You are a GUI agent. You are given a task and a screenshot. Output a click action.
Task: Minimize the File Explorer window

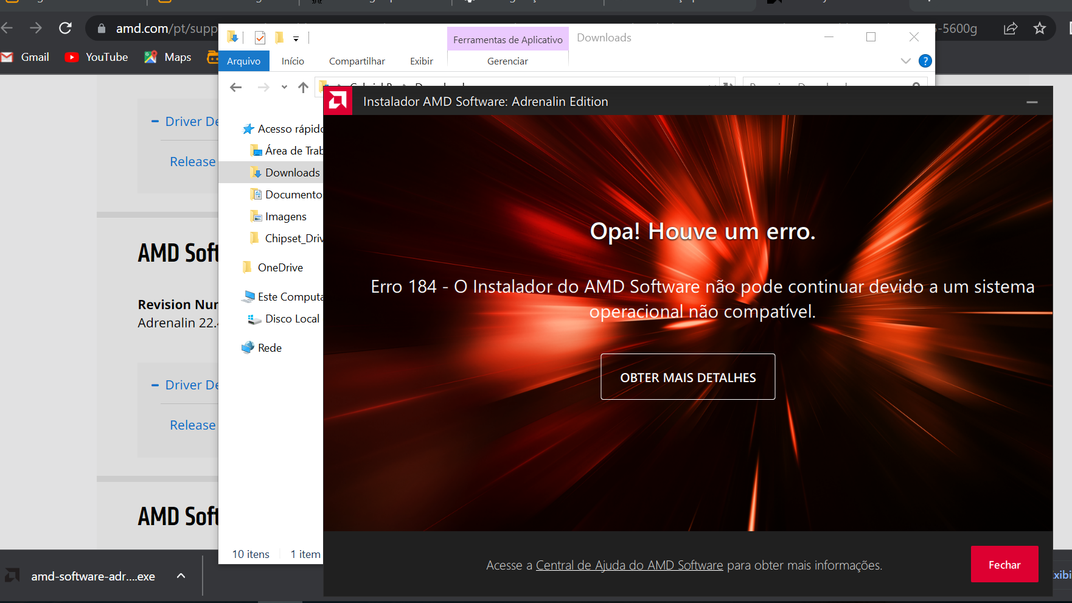click(829, 37)
